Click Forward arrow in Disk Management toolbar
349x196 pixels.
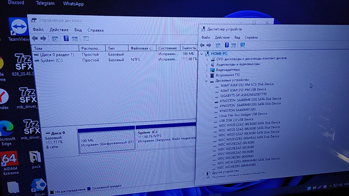pos(43,38)
